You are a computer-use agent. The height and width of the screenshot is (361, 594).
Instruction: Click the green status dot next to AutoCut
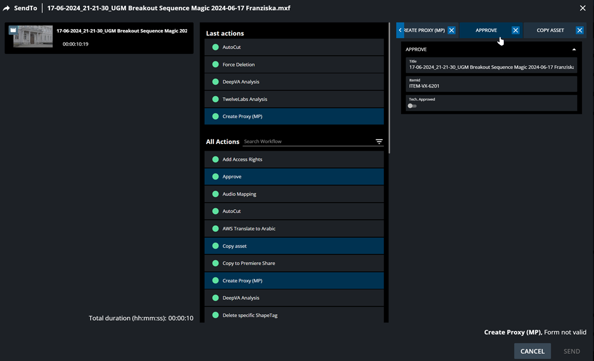(216, 47)
